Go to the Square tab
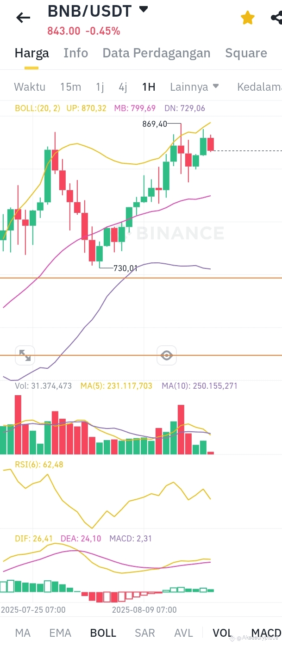The image size is (282, 646). (x=246, y=53)
